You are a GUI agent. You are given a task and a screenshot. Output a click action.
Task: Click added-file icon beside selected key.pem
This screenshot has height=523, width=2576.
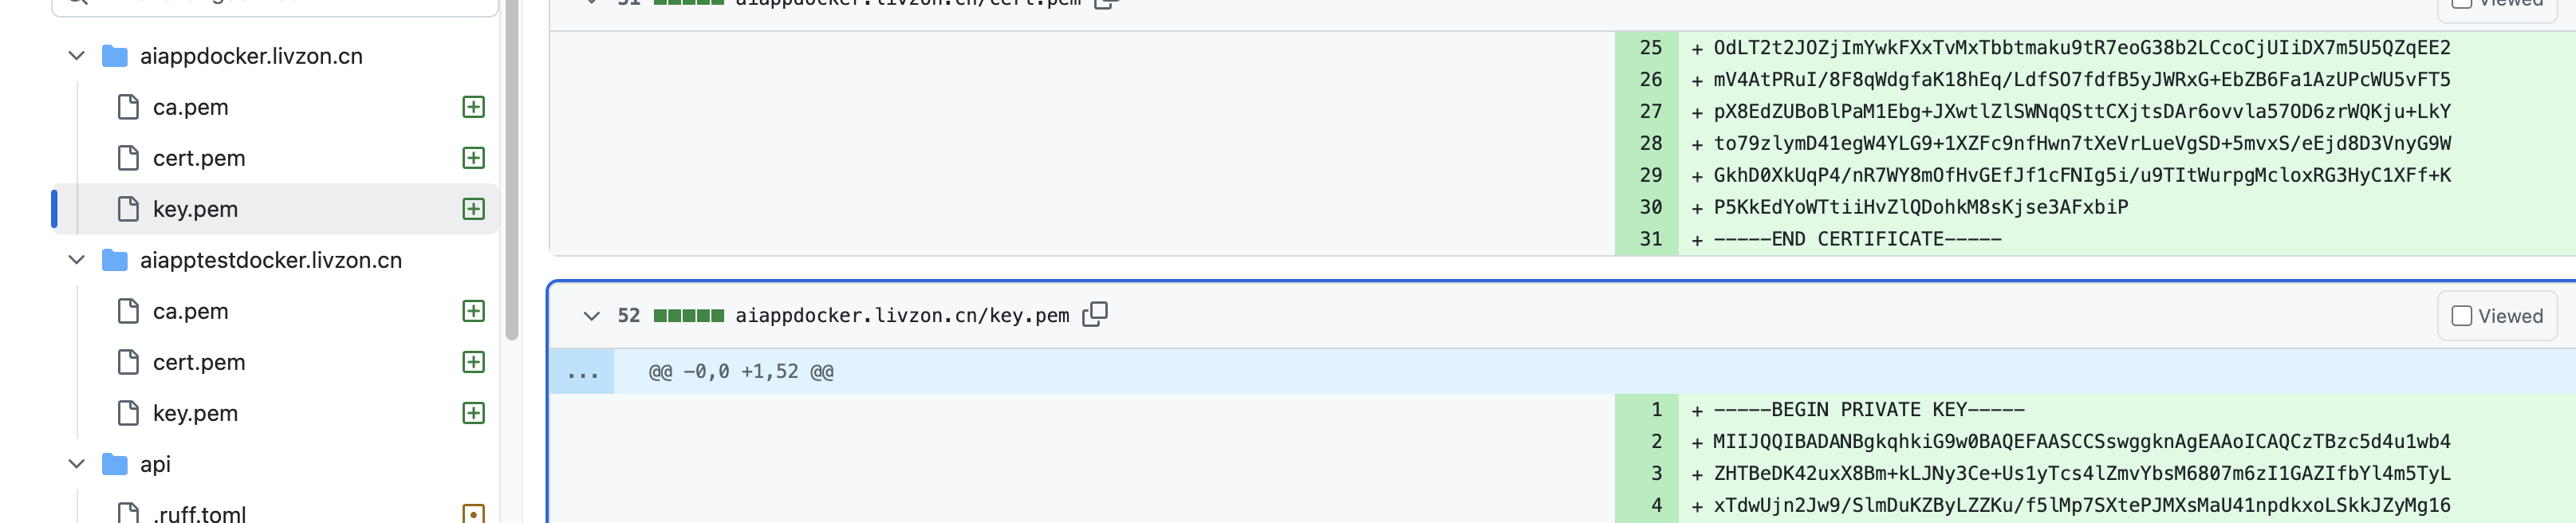[474, 209]
